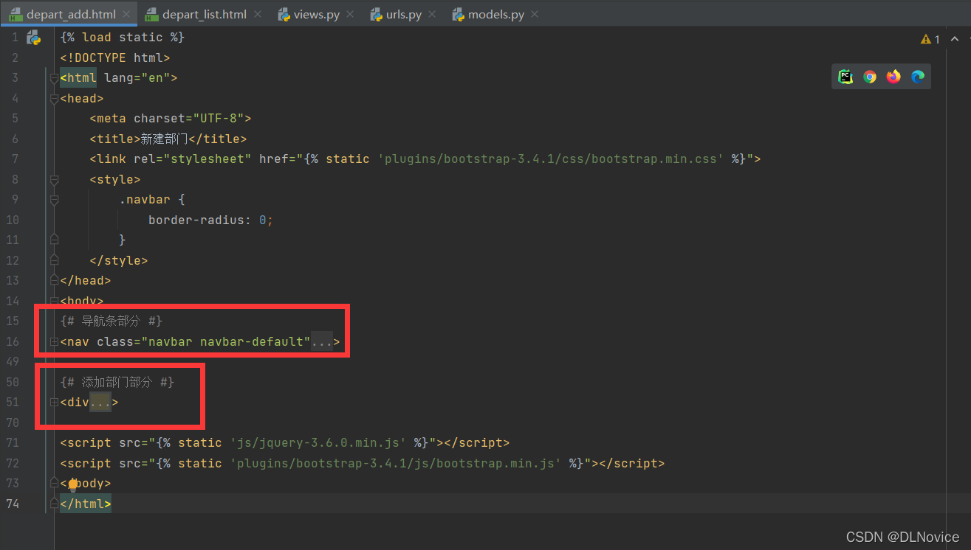Close the urls.py tab
This screenshot has height=550, width=971.
pyautogui.click(x=433, y=14)
